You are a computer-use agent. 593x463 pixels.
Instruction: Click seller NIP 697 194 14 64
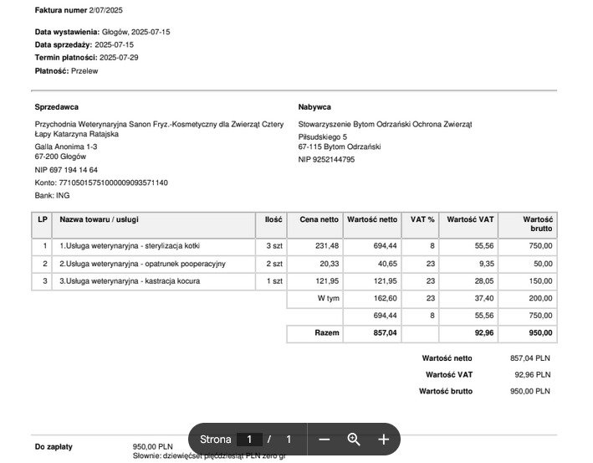point(66,170)
